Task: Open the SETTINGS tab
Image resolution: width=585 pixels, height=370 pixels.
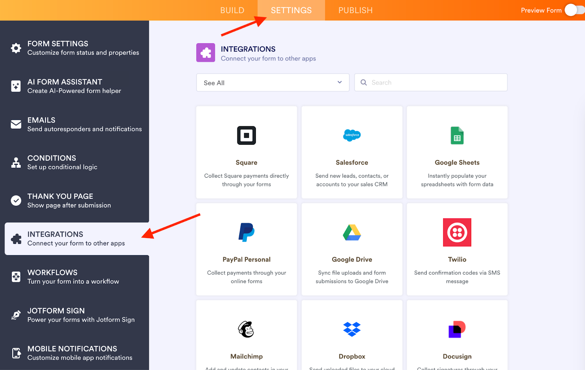Action: coord(291,10)
